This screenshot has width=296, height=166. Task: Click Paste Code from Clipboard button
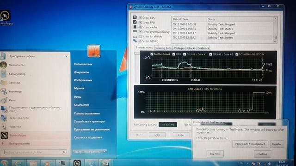point(250,144)
